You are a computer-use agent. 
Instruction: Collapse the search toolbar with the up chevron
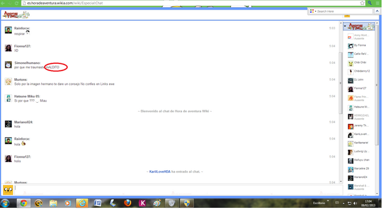[x=377, y=11]
